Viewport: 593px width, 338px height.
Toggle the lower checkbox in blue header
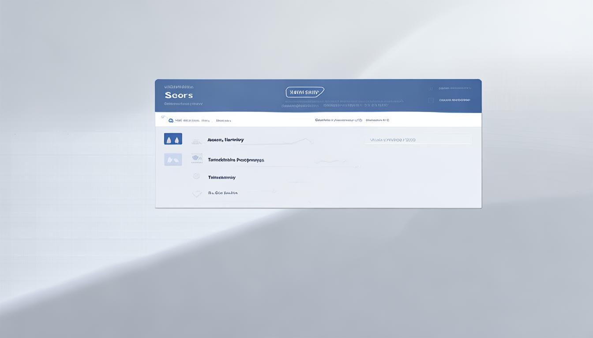(x=431, y=100)
